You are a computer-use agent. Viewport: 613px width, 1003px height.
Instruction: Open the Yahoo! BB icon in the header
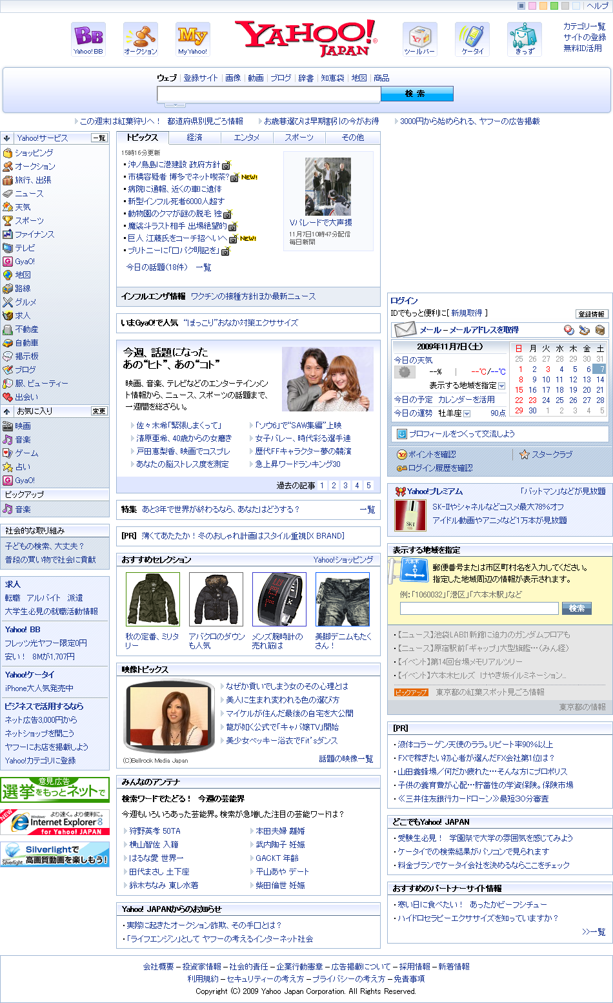tap(88, 39)
